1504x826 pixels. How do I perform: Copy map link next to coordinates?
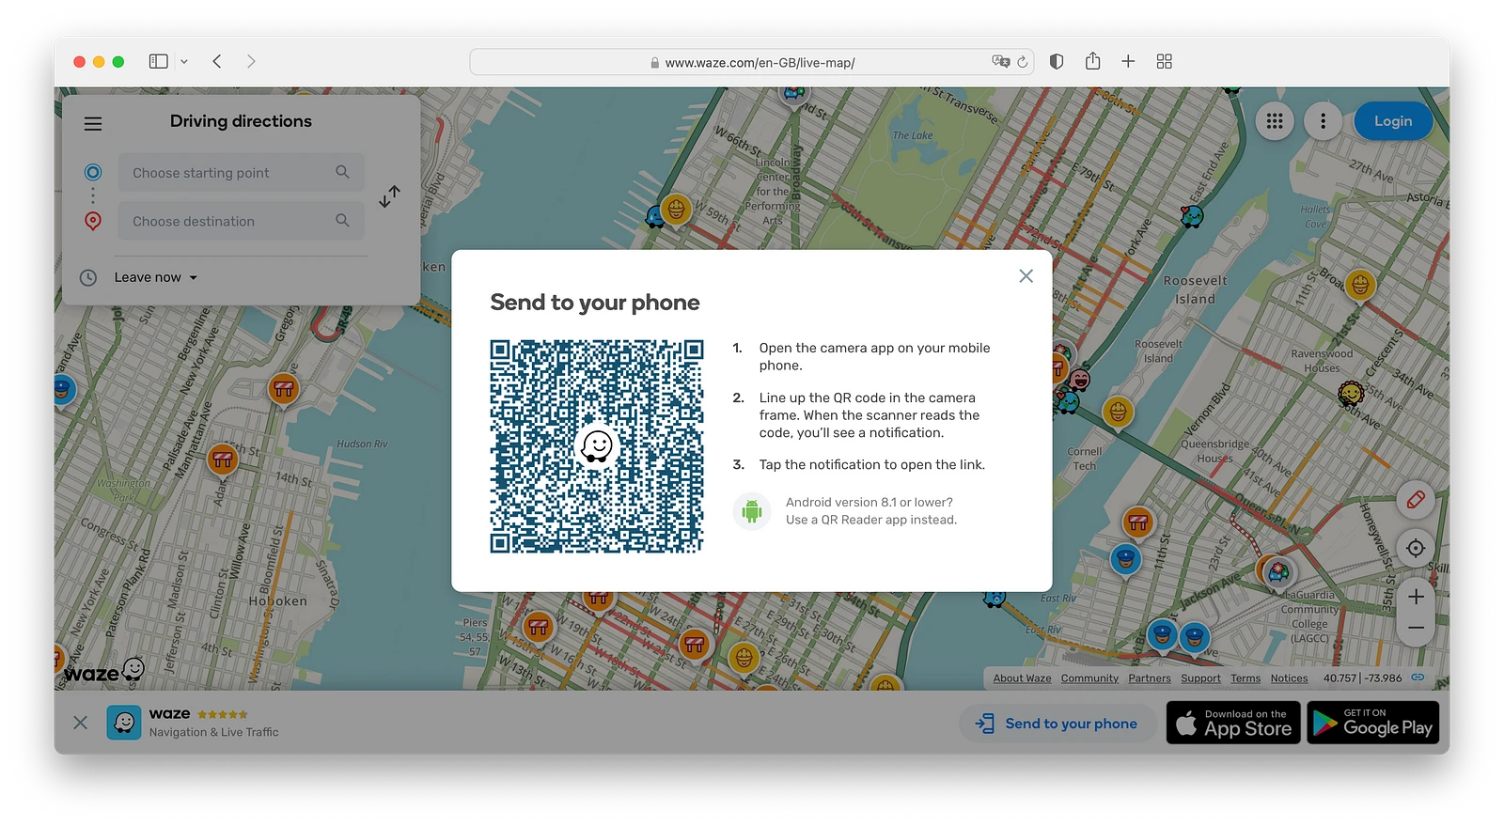[1418, 678]
